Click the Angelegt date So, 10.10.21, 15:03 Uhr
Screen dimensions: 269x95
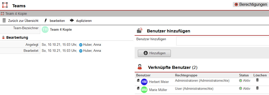(59, 45)
